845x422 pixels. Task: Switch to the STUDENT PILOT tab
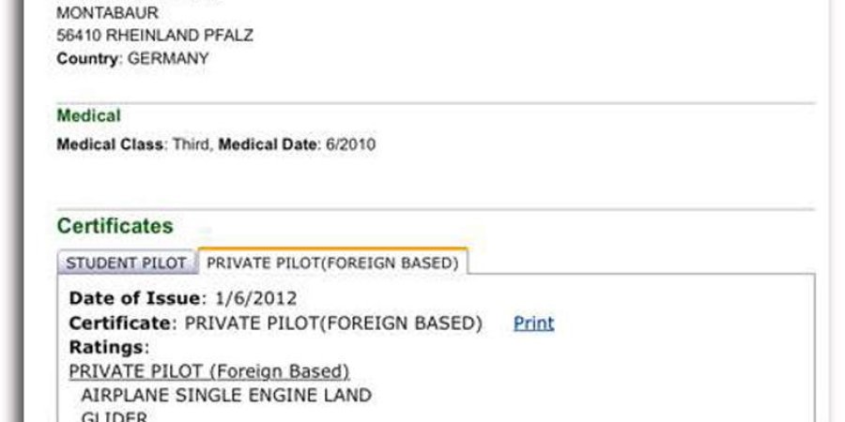127,264
